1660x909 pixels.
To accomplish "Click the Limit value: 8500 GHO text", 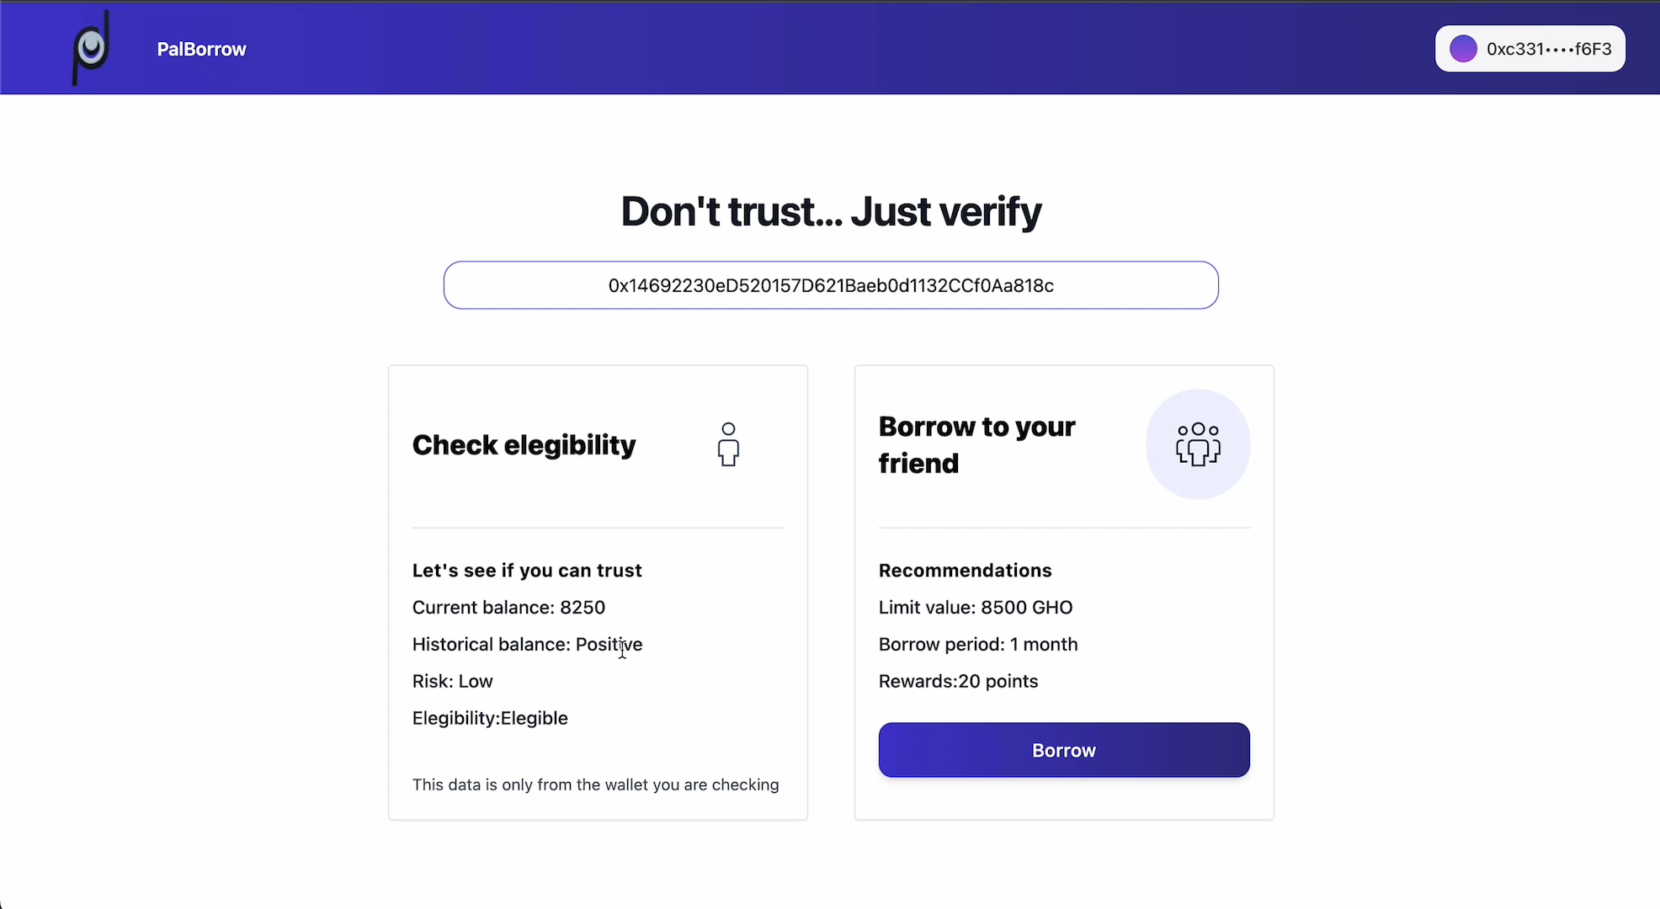I will [x=976, y=608].
